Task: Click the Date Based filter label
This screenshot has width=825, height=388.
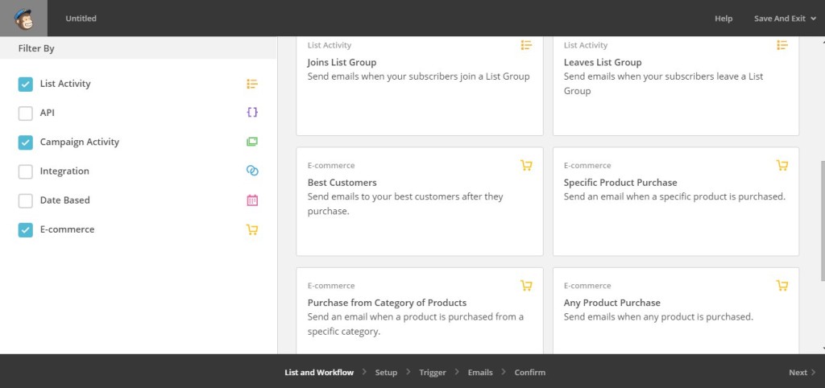Action: click(64, 200)
